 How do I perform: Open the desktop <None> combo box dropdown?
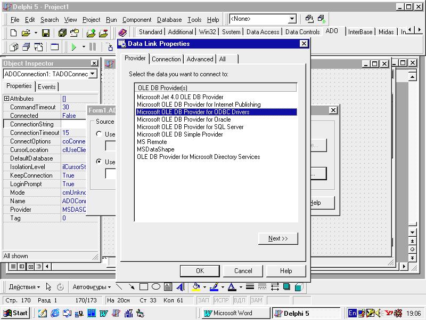point(292,19)
